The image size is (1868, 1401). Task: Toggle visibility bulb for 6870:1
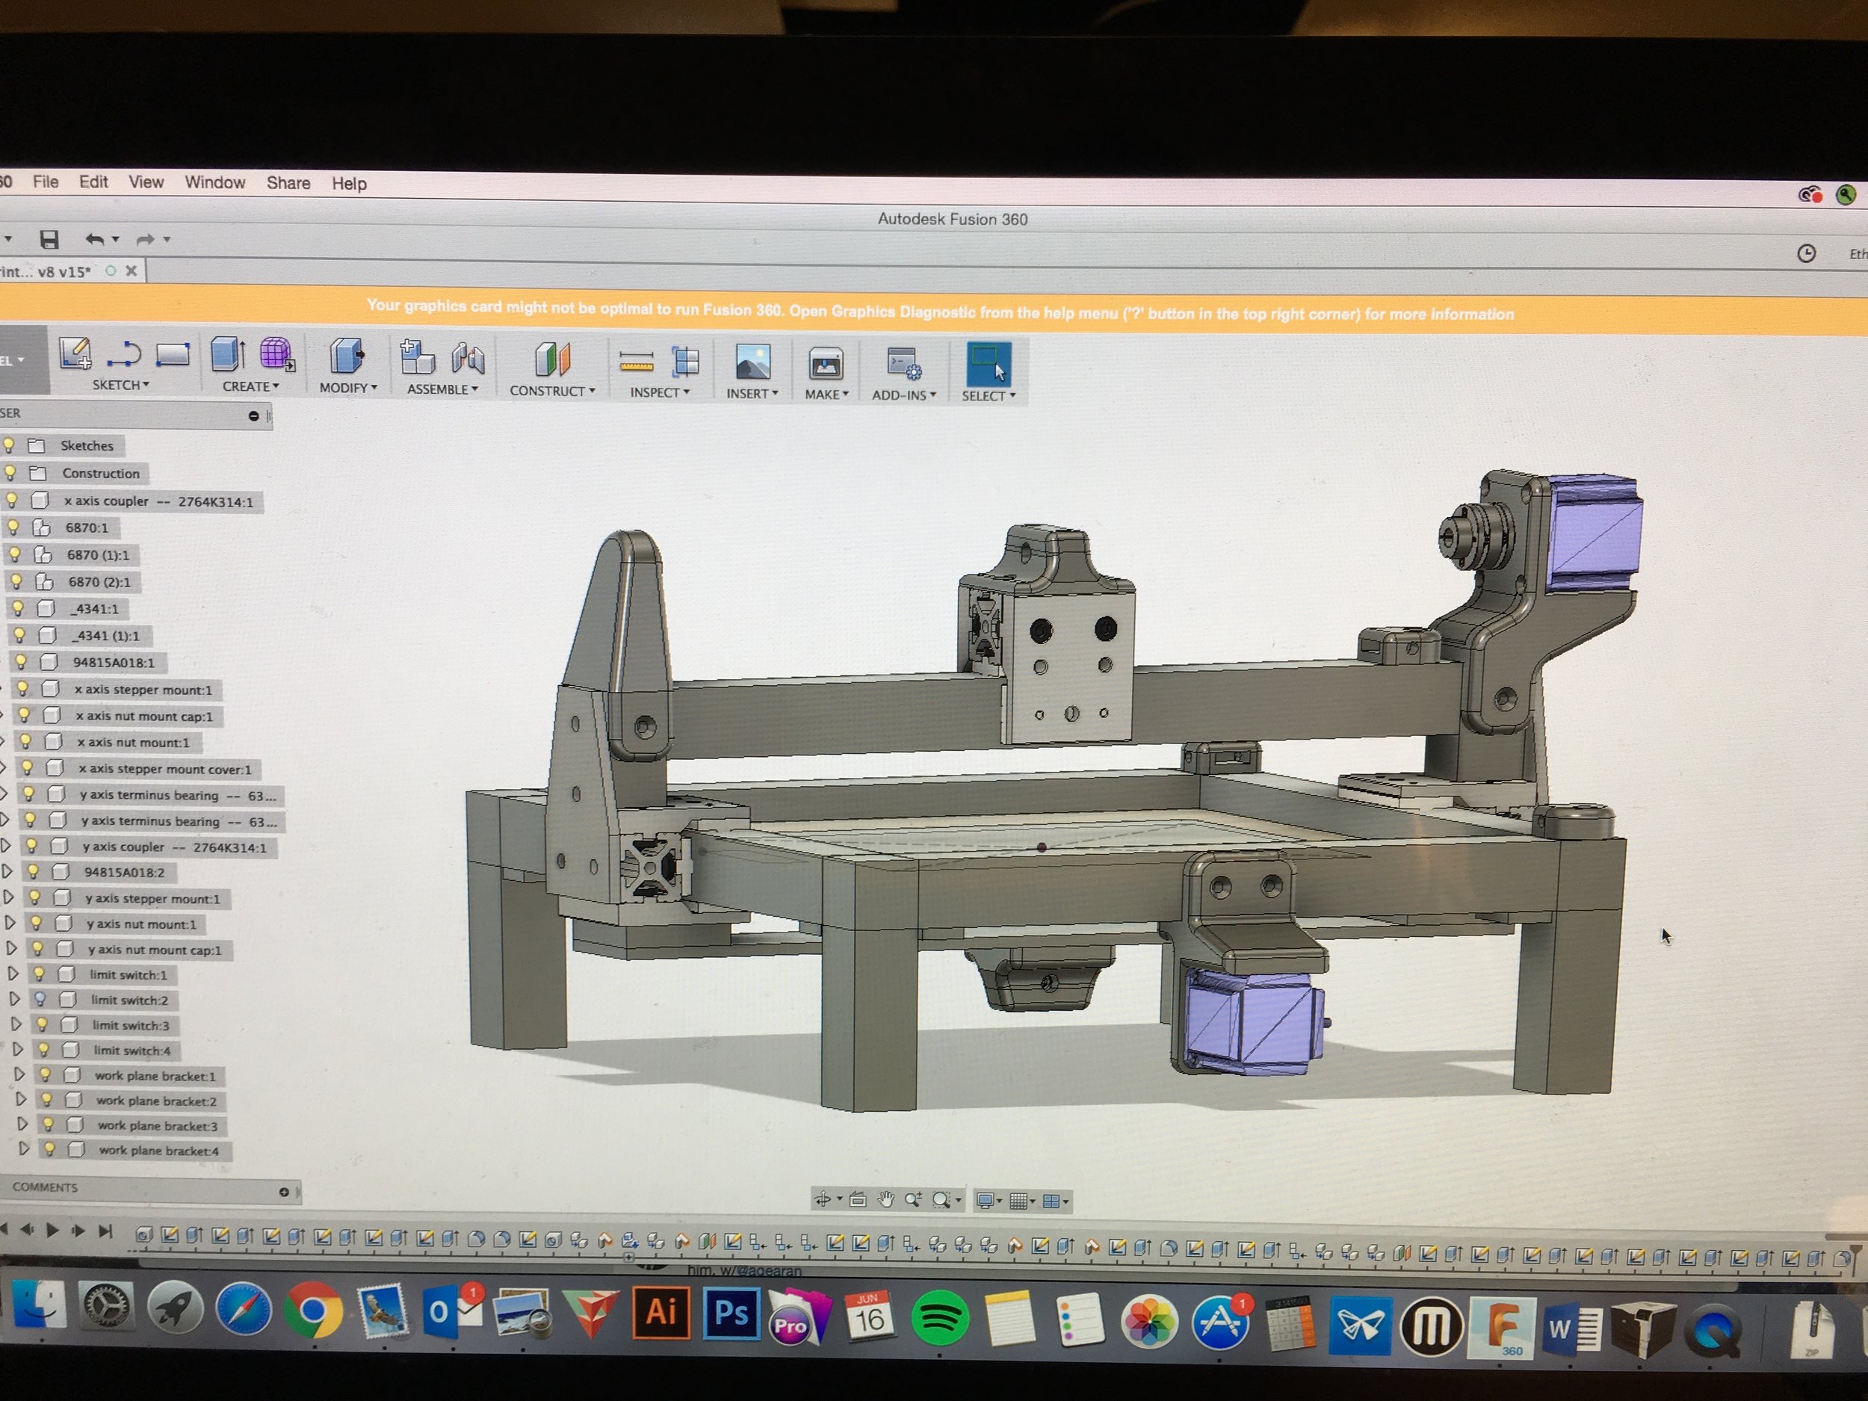coord(13,527)
